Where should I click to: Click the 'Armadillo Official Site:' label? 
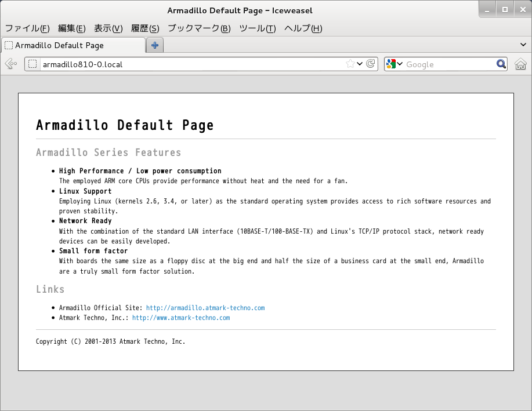pos(101,308)
